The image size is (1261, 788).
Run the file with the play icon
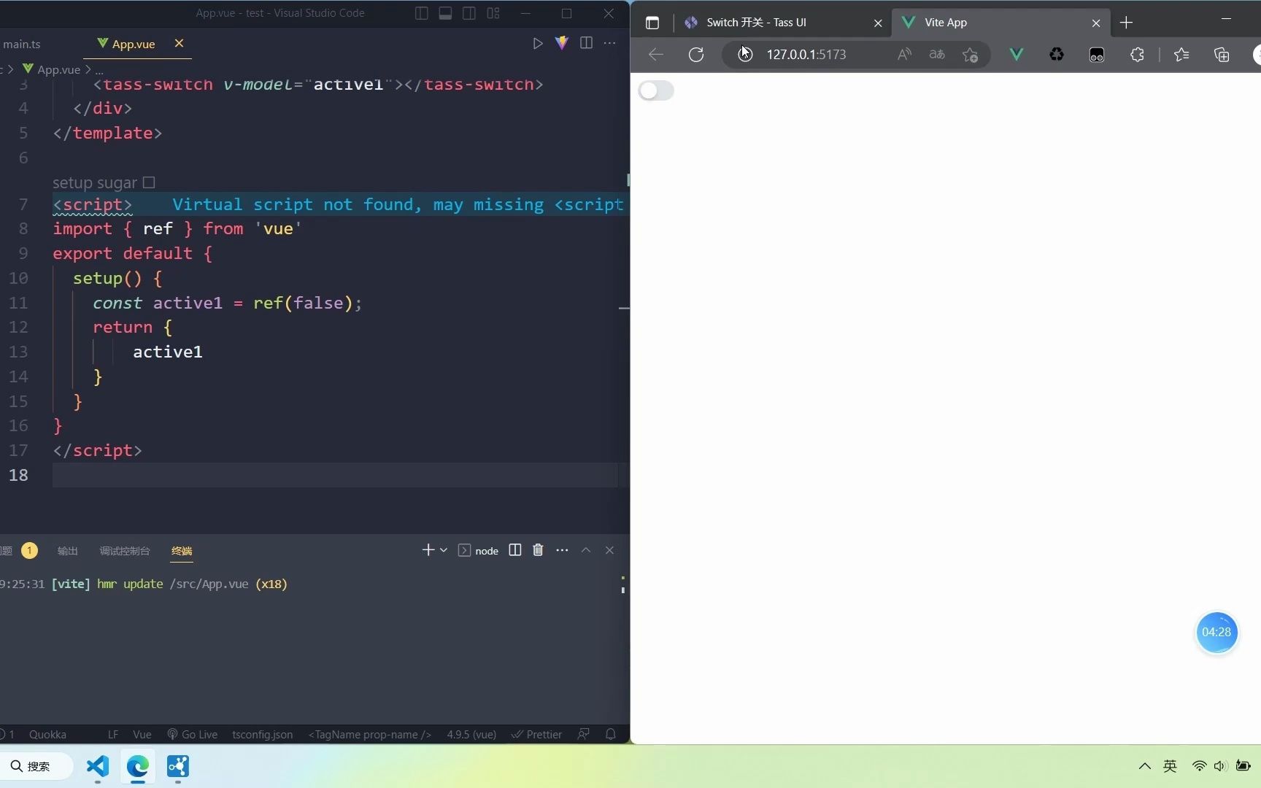pos(538,44)
